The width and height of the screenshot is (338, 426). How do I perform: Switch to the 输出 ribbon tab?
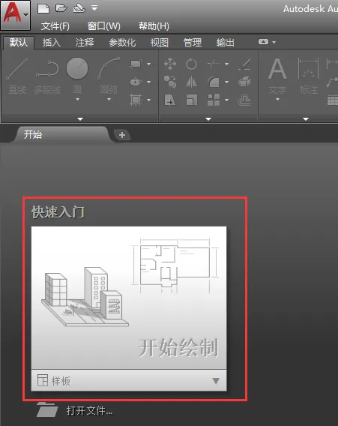click(x=226, y=43)
